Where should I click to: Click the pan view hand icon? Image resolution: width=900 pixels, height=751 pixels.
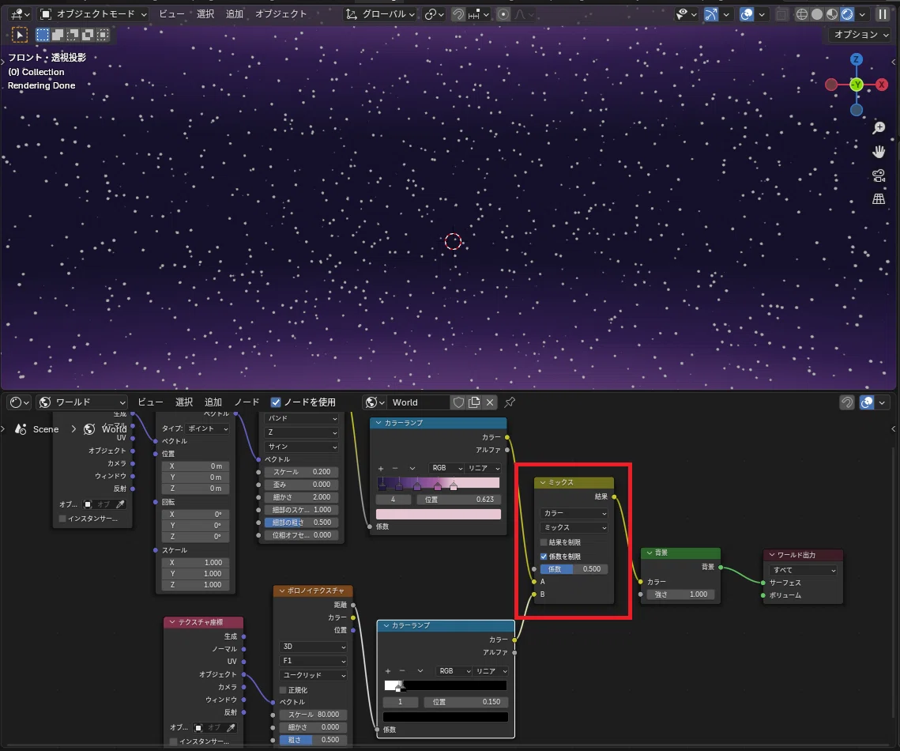879,152
